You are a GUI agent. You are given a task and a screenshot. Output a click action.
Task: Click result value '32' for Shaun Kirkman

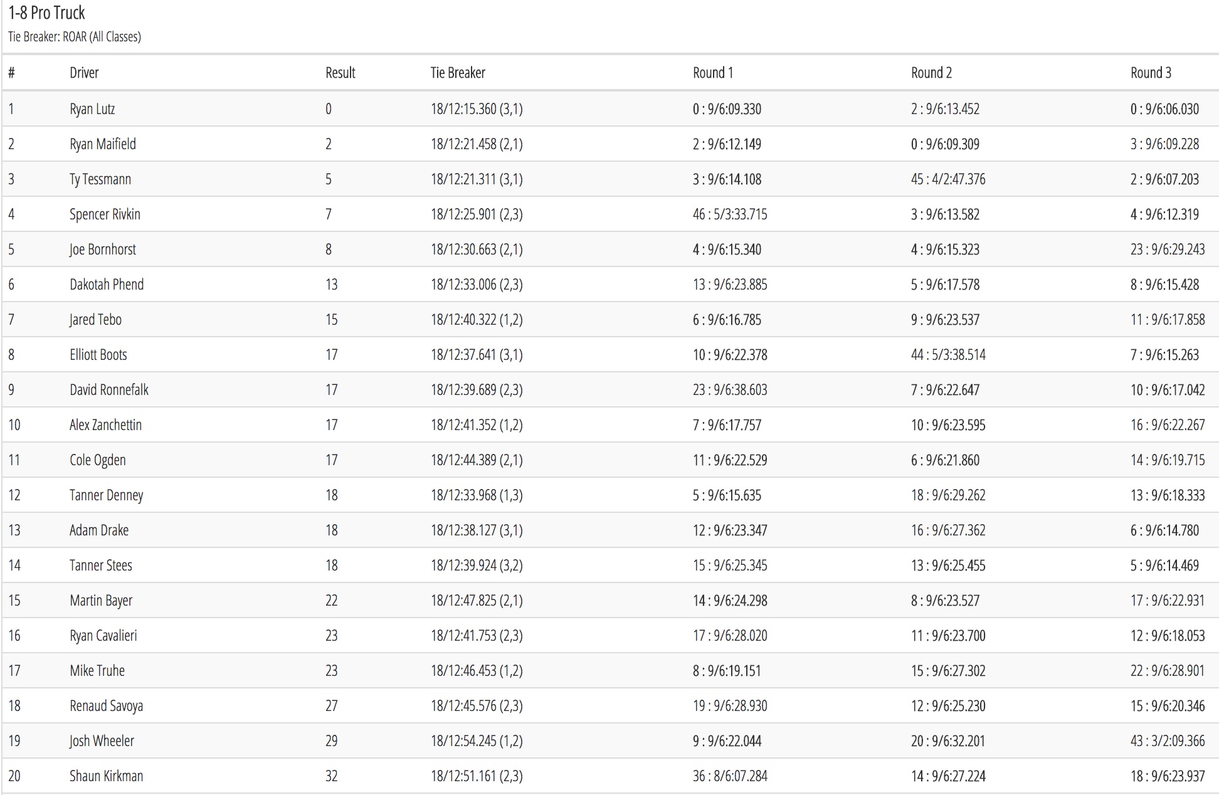[332, 776]
